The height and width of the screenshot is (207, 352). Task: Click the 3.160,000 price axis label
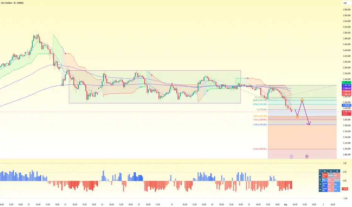[347, 132]
